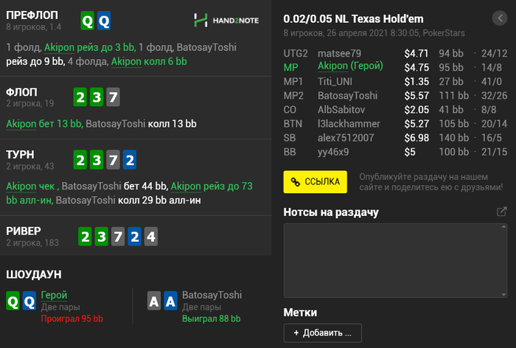Open hand notes in external window icon

tap(501, 212)
